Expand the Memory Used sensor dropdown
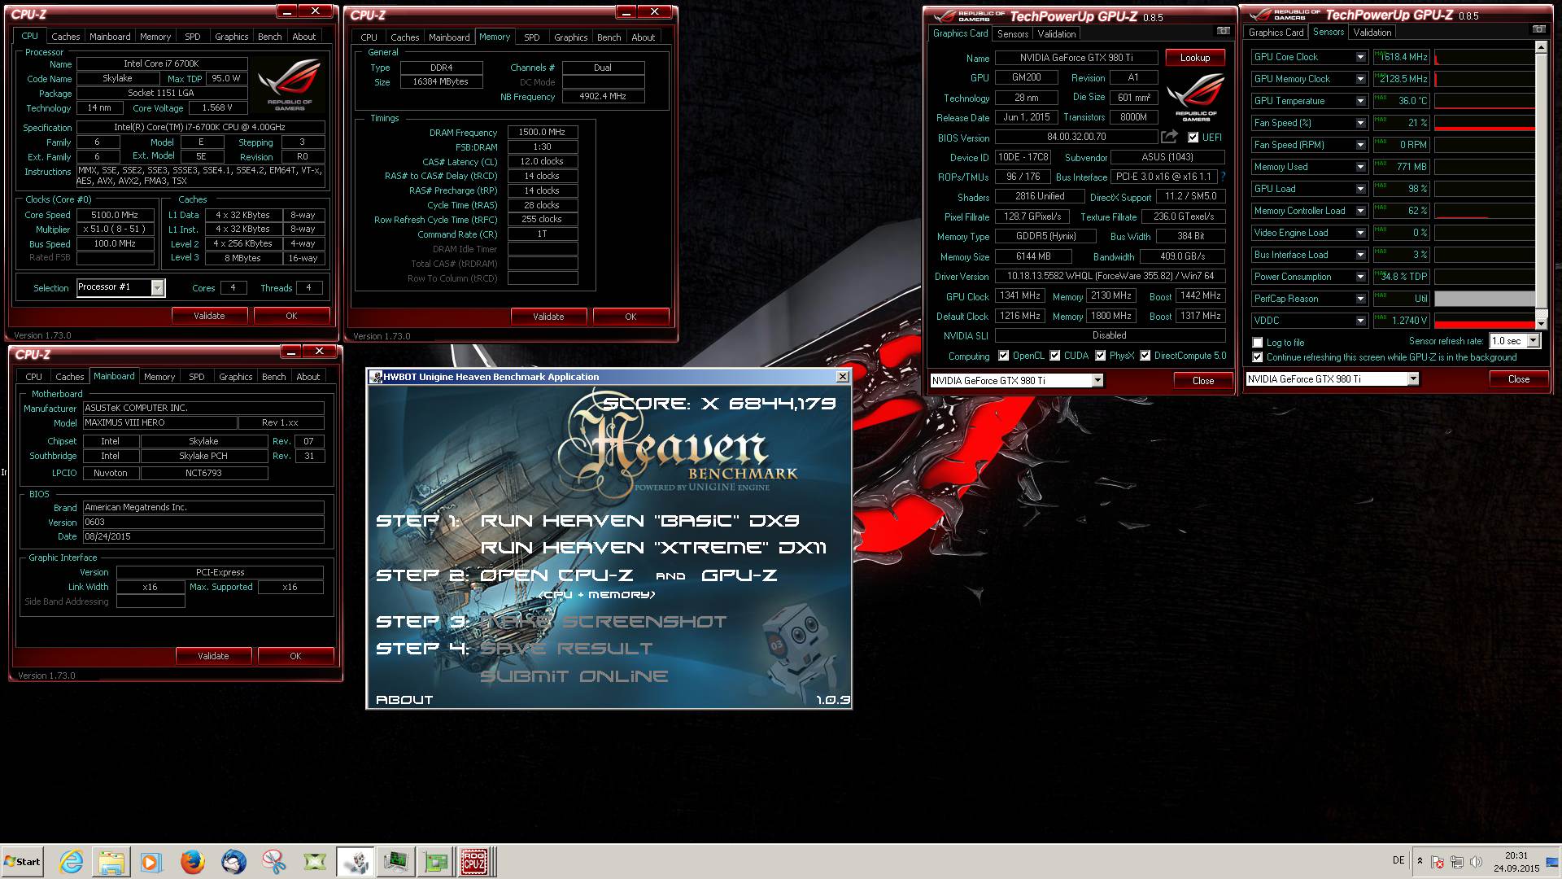The width and height of the screenshot is (1562, 879). [1360, 167]
